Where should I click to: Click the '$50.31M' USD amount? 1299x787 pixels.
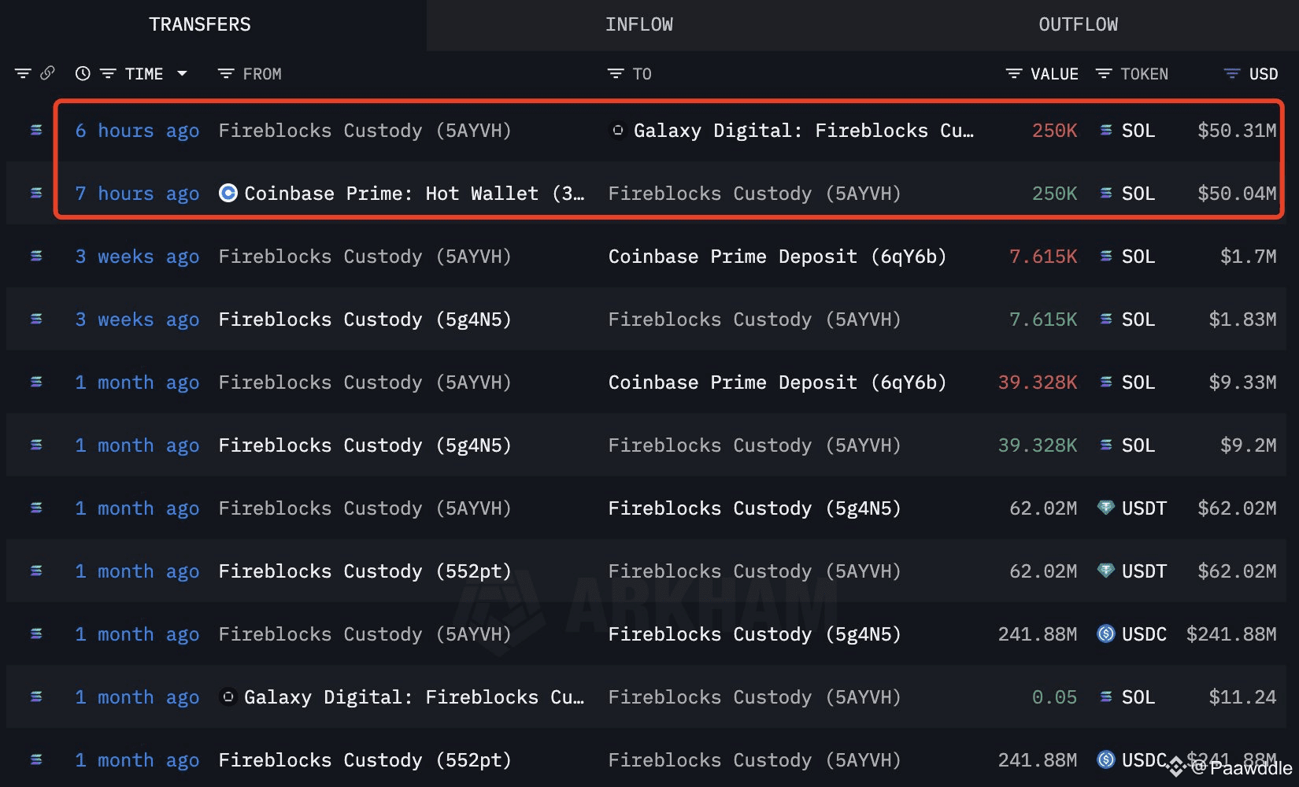(1237, 131)
